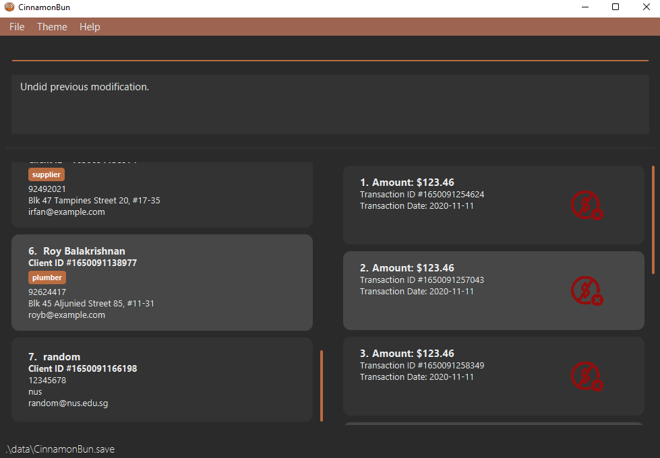This screenshot has width=660, height=458.
Task: Click the CinnamonBun app icon in title bar
Action: click(9, 7)
